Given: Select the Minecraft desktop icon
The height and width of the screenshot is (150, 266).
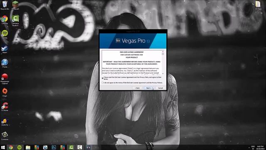Looking at the screenshot, I should [15, 5].
